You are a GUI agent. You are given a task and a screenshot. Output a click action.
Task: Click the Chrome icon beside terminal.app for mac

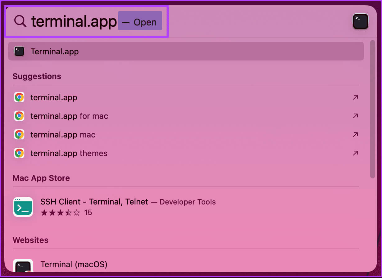19,116
